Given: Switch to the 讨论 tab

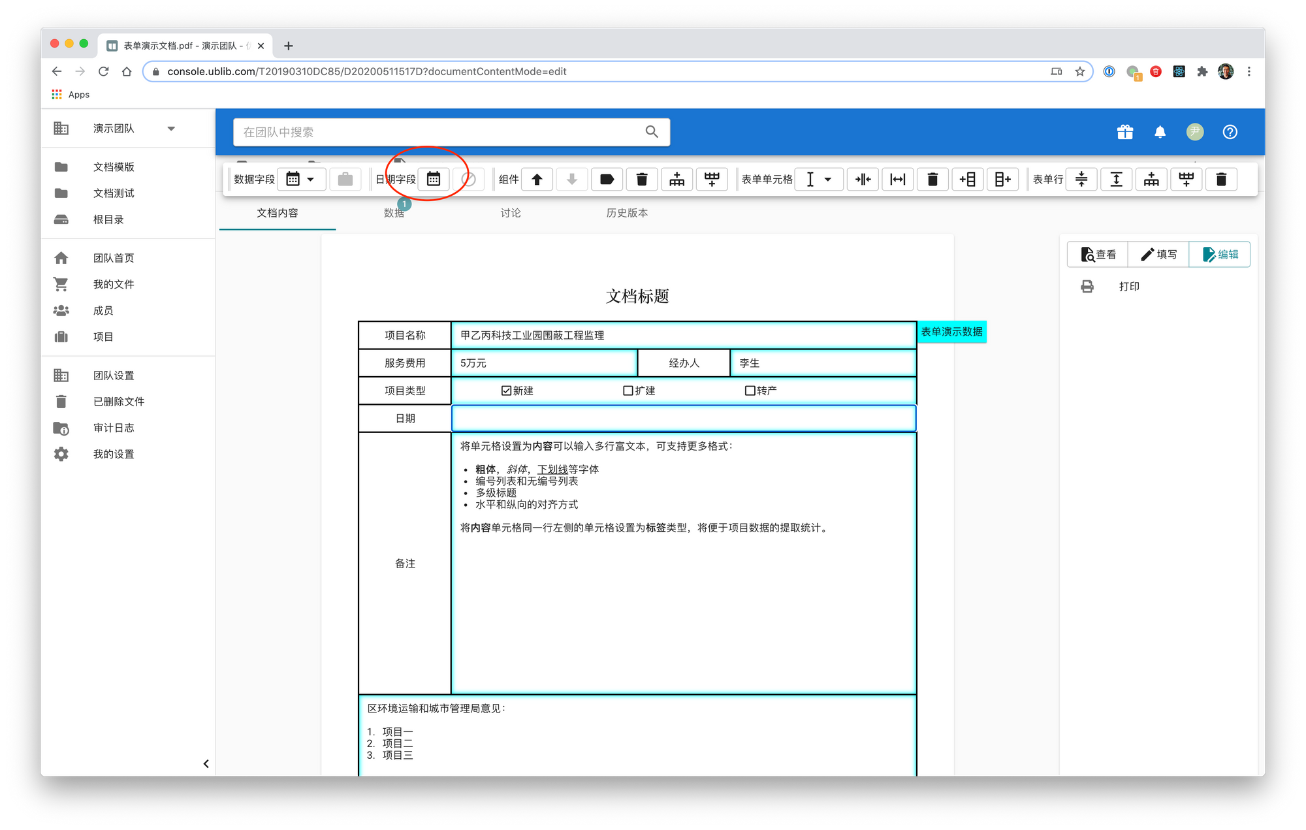Looking at the screenshot, I should (x=511, y=213).
